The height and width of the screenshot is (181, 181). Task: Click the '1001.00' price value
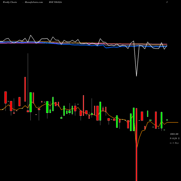174,134
